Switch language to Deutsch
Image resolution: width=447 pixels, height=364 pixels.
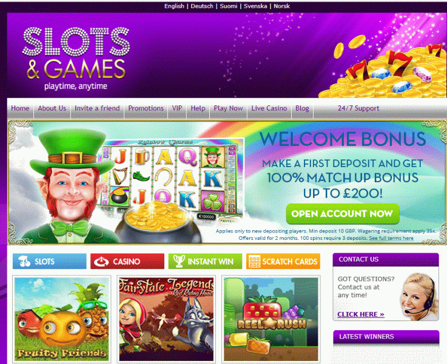click(x=202, y=6)
